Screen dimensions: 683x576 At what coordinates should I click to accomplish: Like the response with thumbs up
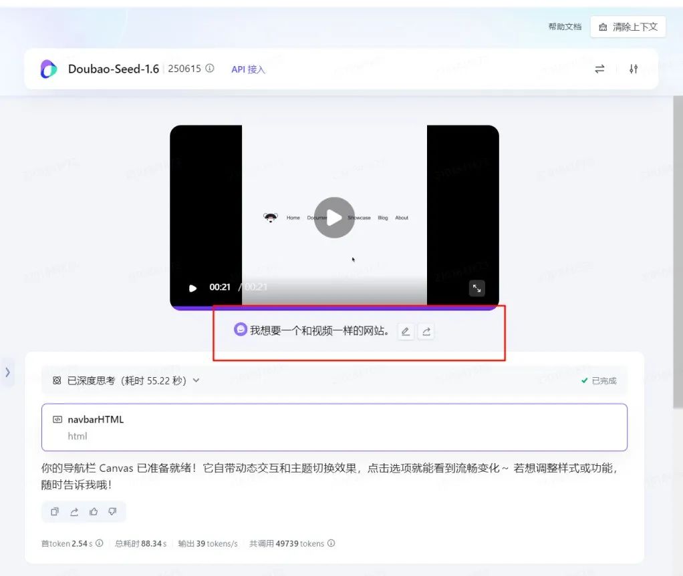click(x=93, y=512)
